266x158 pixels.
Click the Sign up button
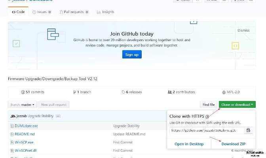pyautogui.click(x=132, y=55)
